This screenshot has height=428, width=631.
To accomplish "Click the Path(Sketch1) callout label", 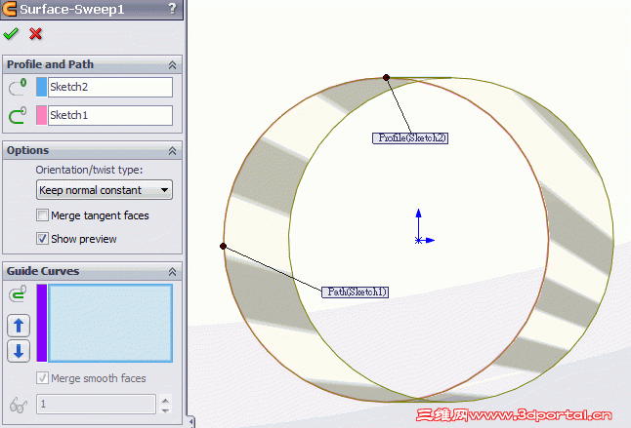I will pos(355,292).
